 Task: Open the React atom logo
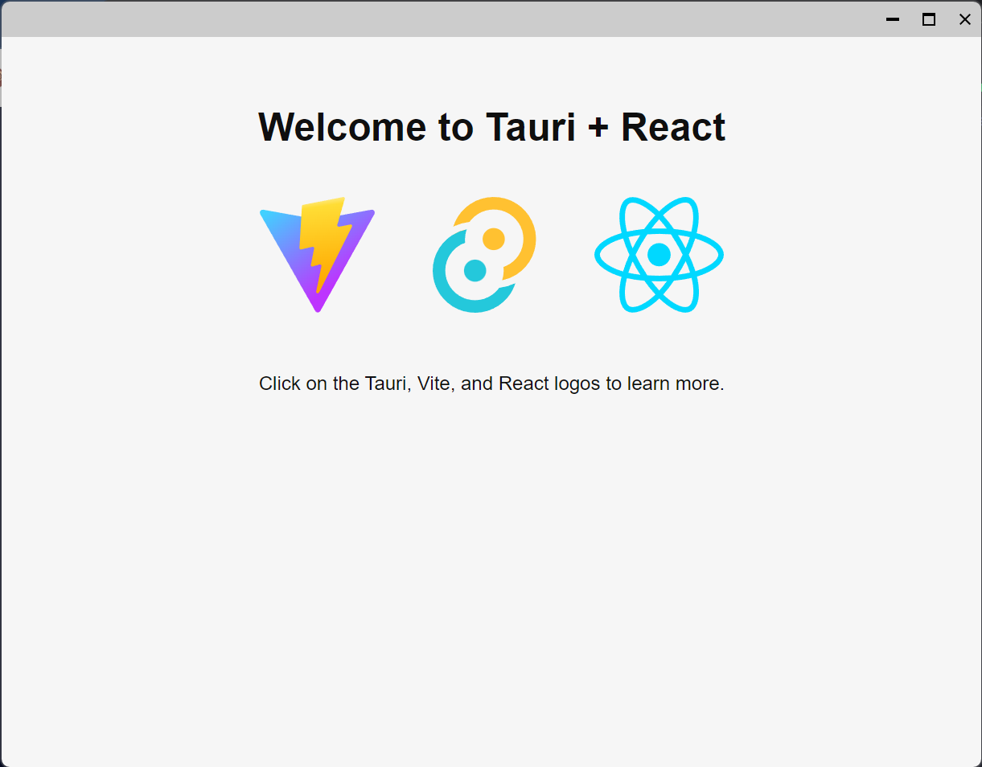(659, 254)
